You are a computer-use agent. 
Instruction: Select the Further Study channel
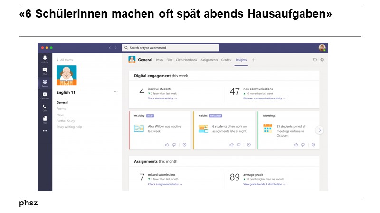tap(66, 121)
